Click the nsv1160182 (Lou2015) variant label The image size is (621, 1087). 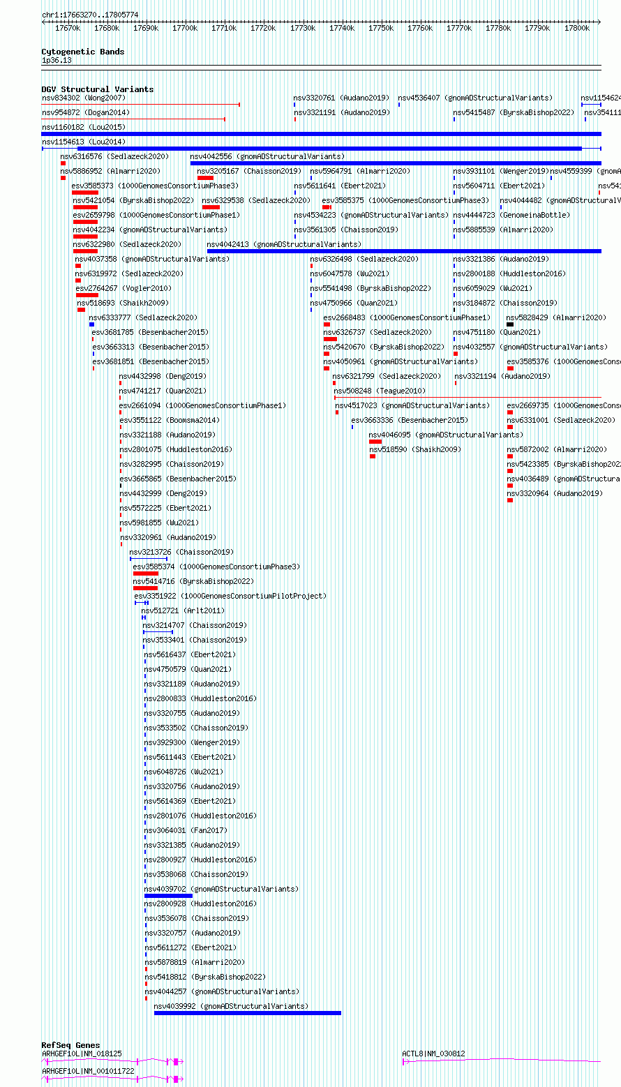click(x=84, y=127)
